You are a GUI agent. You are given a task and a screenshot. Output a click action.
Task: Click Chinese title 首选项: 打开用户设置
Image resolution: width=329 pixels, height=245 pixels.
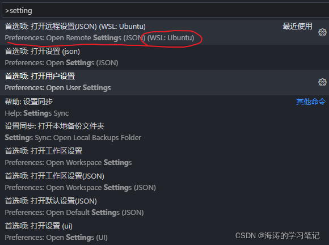(40, 76)
